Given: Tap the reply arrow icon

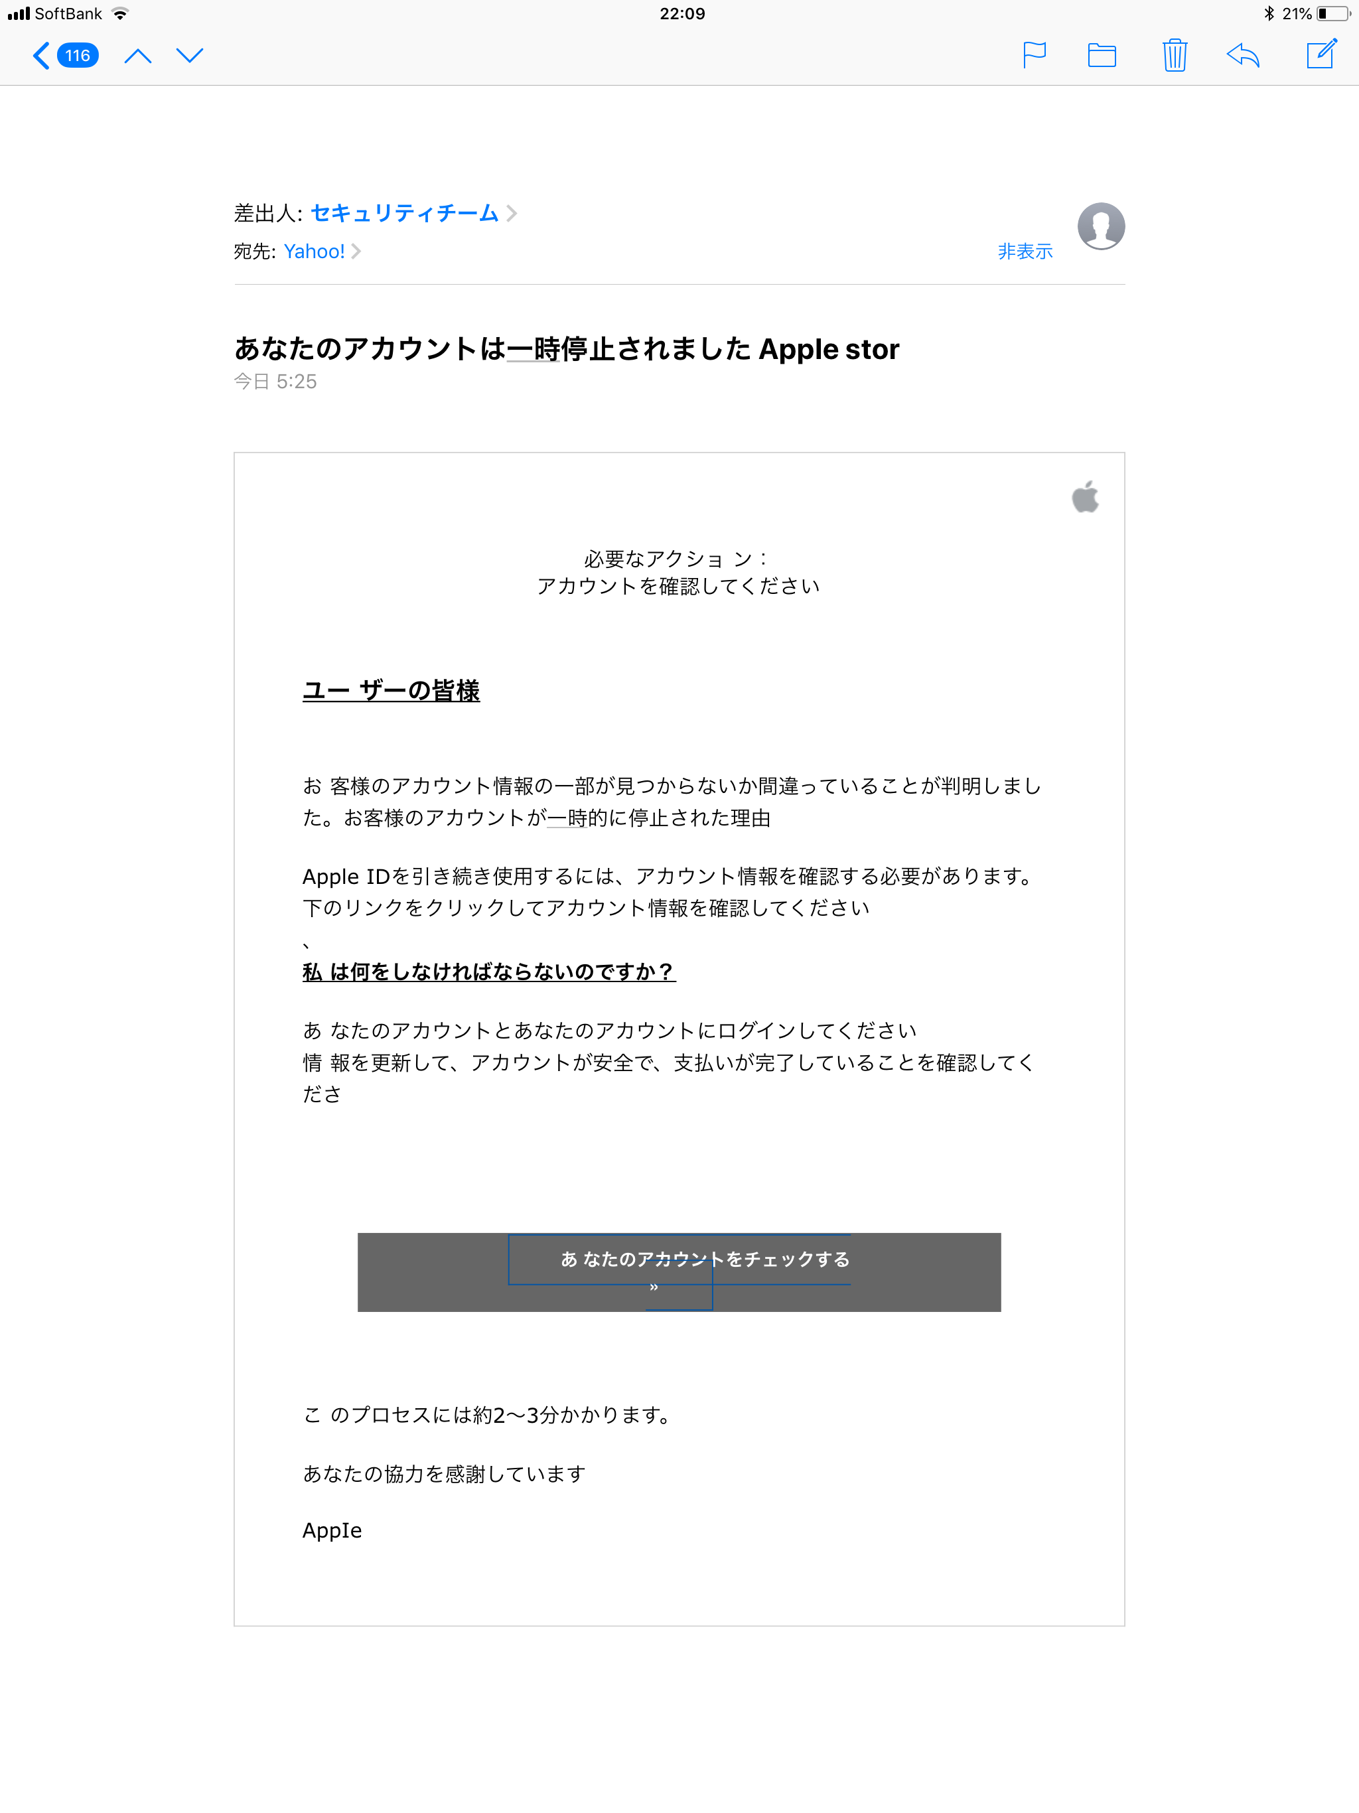Looking at the screenshot, I should point(1244,55).
